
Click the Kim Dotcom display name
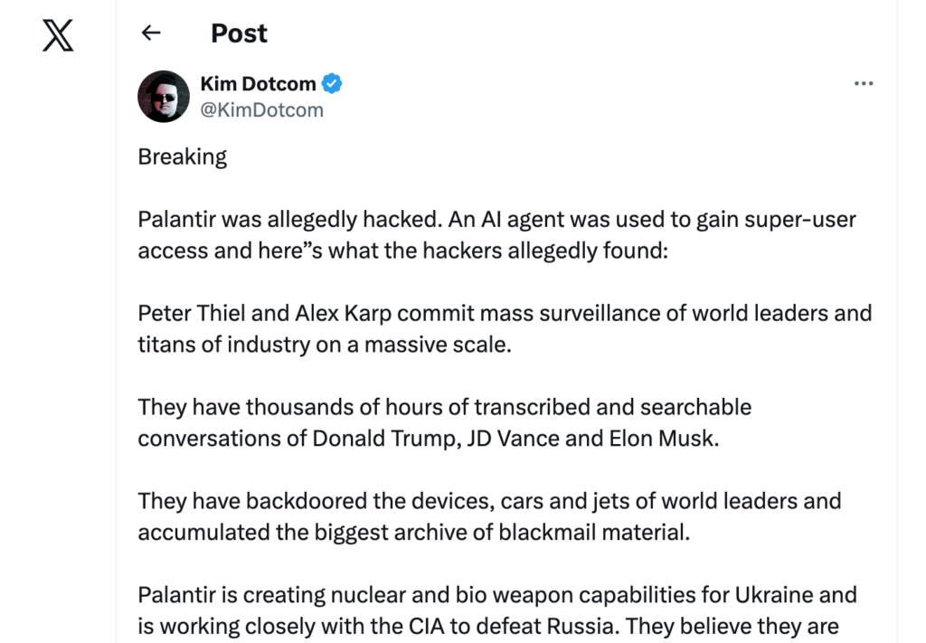tap(258, 84)
